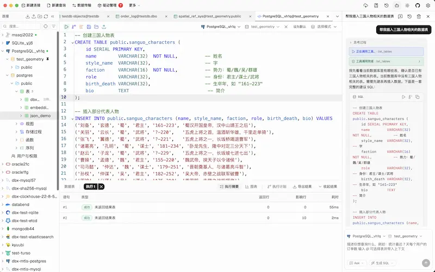Open the notebook icon in the top bar
This screenshot has width=435, height=272.
376,5
